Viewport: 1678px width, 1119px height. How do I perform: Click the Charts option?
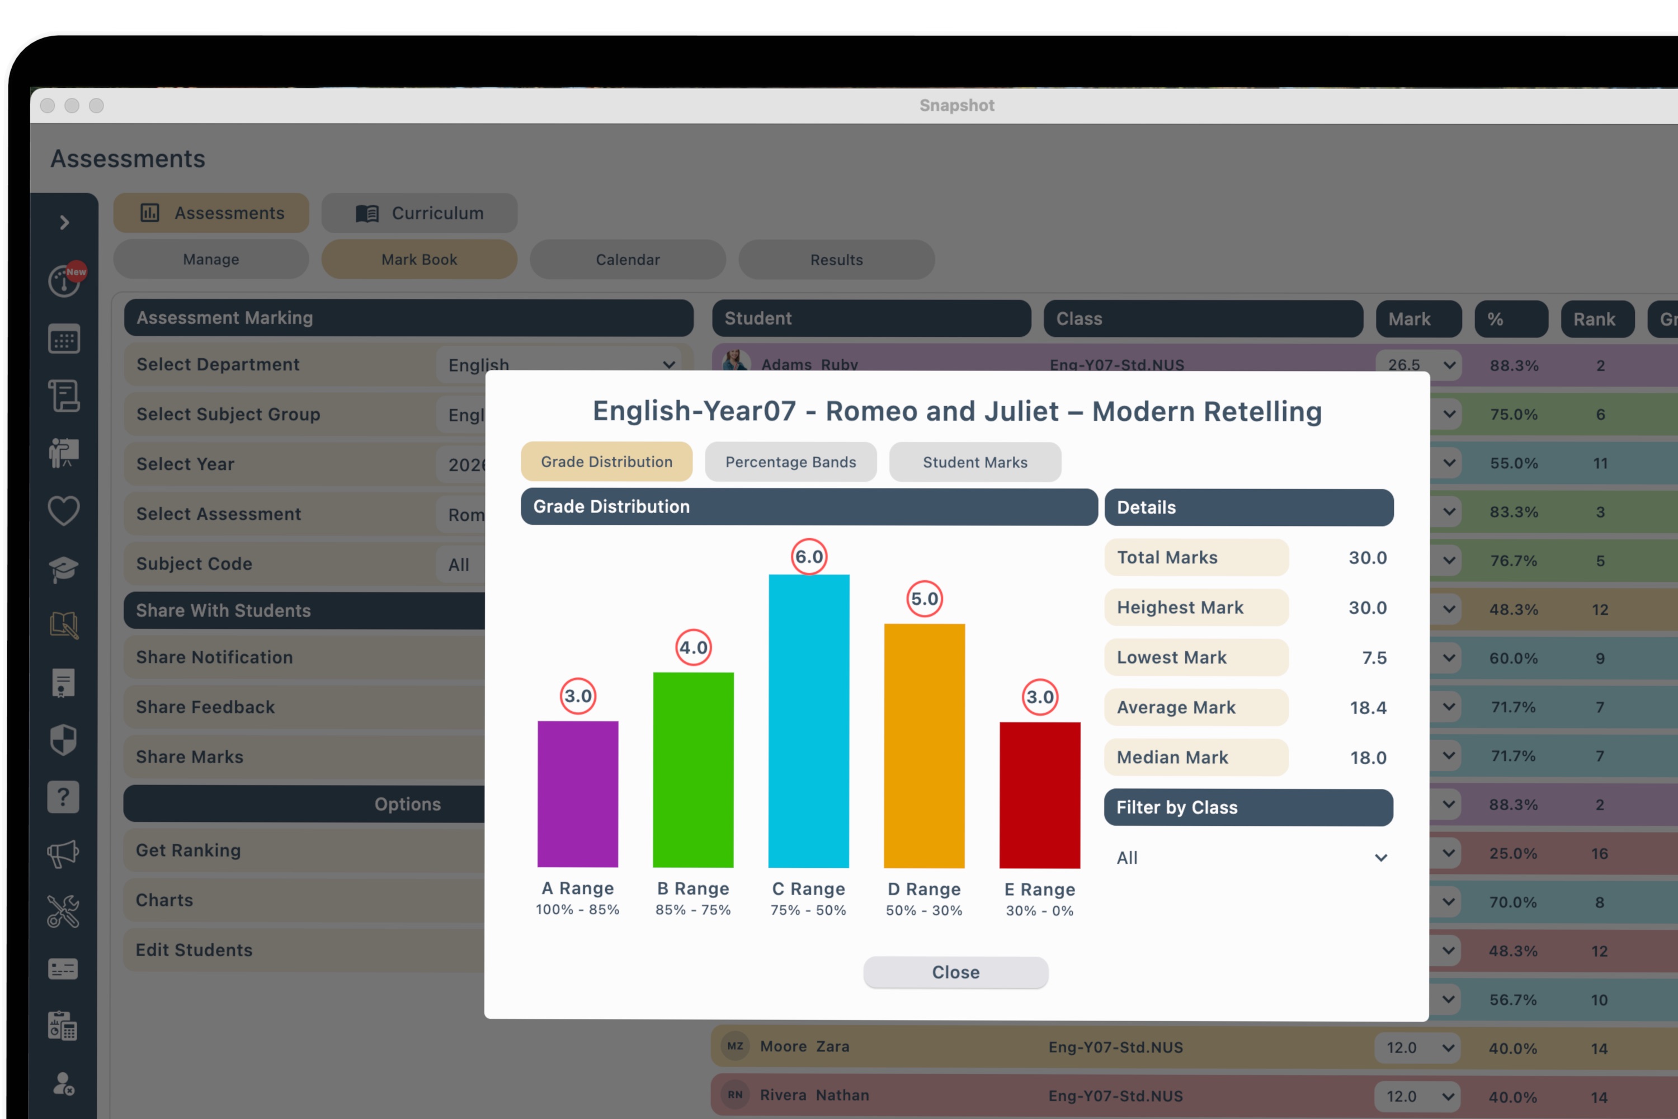(x=304, y=901)
